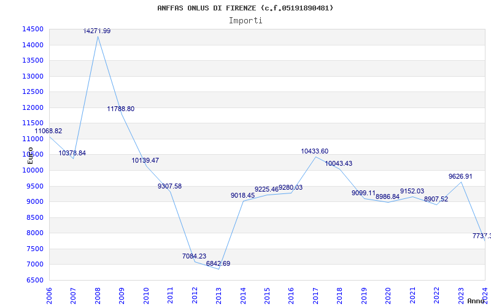Click the Anno x-axis title
This screenshot has height=307, width=491.
click(476, 301)
